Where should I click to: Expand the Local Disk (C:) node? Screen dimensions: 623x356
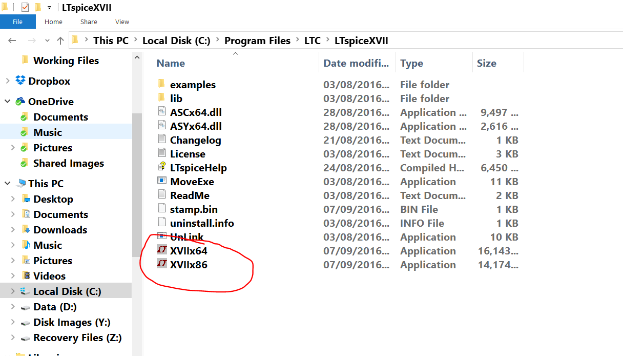pos(13,291)
